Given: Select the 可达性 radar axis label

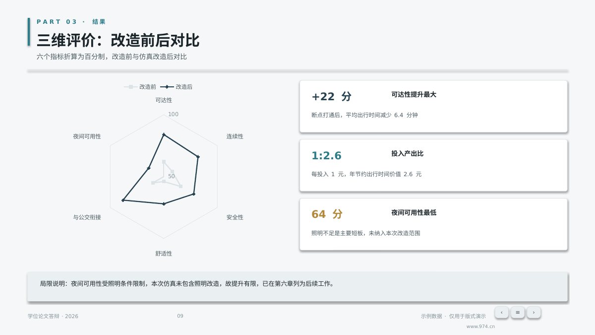Looking at the screenshot, I should tap(164, 100).
